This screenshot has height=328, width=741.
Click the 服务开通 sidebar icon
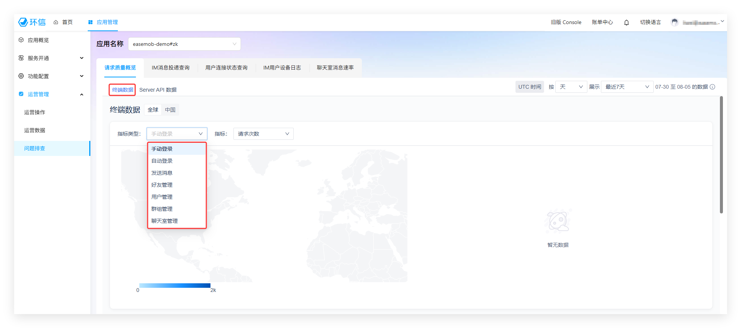click(21, 58)
